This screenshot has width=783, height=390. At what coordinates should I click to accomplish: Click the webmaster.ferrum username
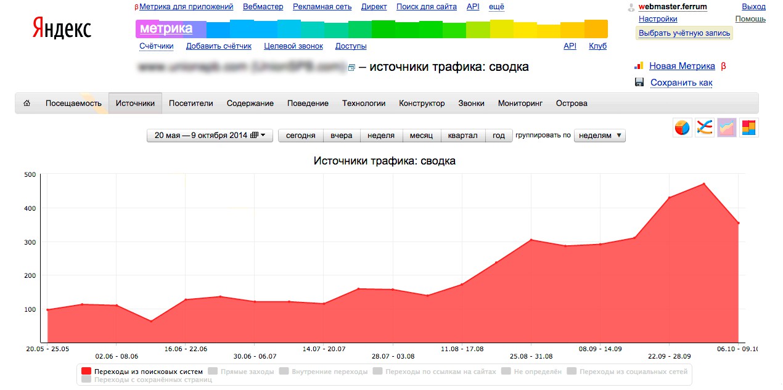[673, 7]
